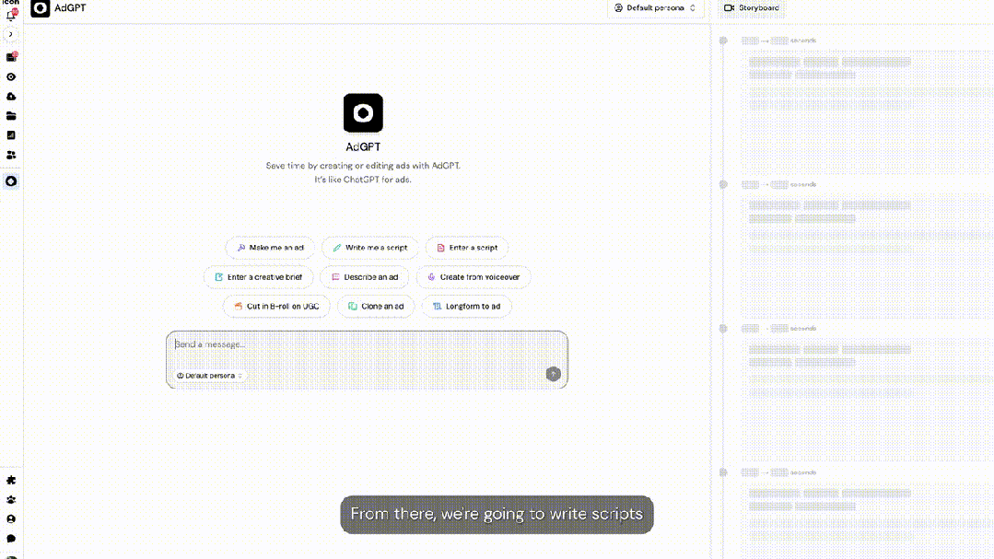The width and height of the screenshot is (994, 559).
Task: Open the user account circle icon
Action: [11, 519]
